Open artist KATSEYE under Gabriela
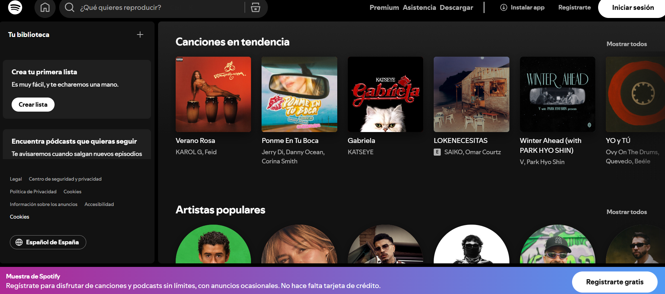The height and width of the screenshot is (294, 665). (x=360, y=152)
